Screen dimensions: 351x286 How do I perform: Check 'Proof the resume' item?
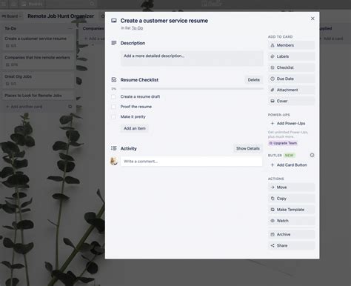tap(113, 107)
